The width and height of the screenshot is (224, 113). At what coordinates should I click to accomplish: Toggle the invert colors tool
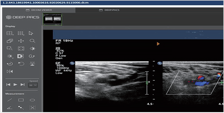coord(20,56)
